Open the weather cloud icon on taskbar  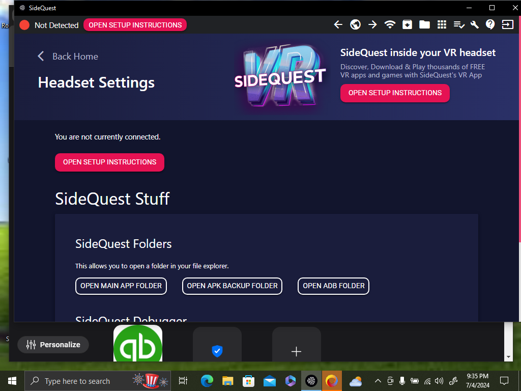(x=356, y=381)
